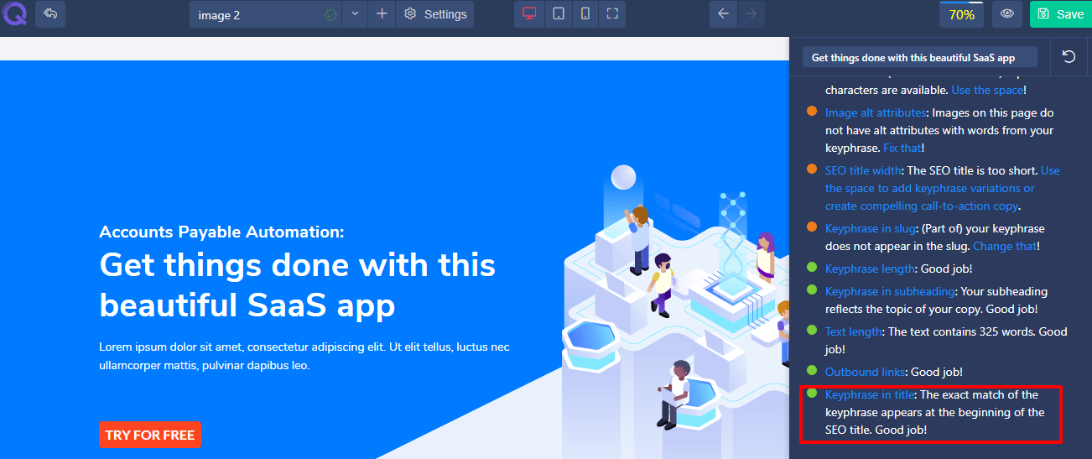
Task: Switch to mobile preview mode
Action: [585, 14]
